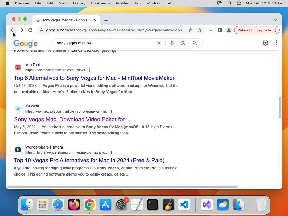288x216 pixels.
Task: Open Top 6 Alternatives to Sony Vegas link
Action: pyautogui.click(x=94, y=78)
